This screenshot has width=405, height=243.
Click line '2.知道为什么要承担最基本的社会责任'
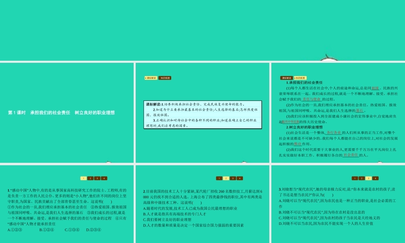(202, 112)
